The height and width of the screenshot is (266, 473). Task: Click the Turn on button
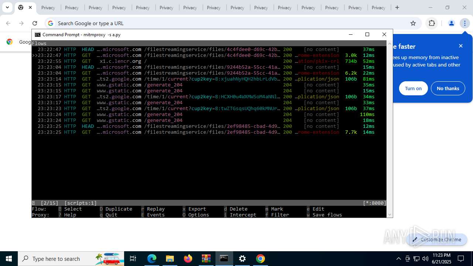[413, 88]
